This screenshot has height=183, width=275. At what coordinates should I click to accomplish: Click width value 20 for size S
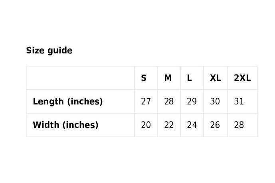pyautogui.click(x=146, y=125)
